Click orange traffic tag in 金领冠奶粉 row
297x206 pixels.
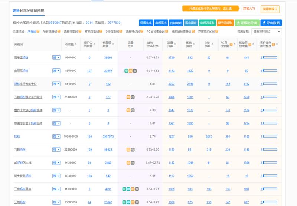pos(130,71)
